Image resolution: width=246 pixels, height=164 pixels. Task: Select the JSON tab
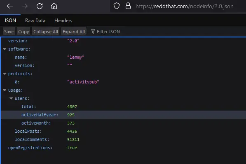(10, 21)
